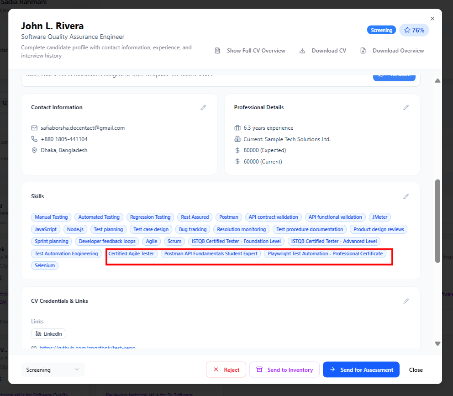Select the API functional validation tag
The height and width of the screenshot is (396, 453).
335,217
